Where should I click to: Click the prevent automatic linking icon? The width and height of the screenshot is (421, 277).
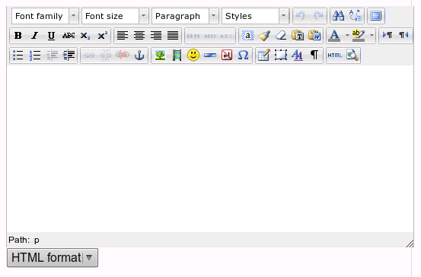[x=123, y=56]
